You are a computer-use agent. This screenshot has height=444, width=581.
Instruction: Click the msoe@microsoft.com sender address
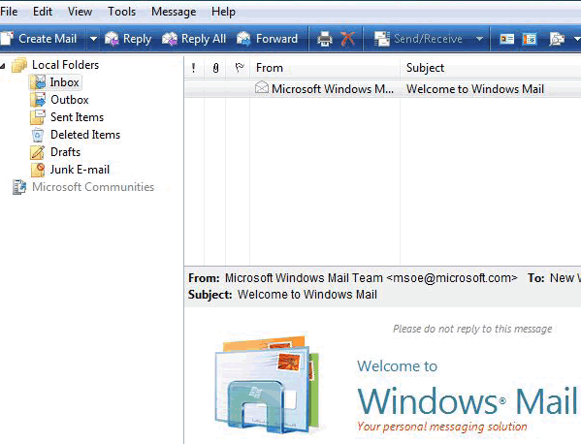452,277
